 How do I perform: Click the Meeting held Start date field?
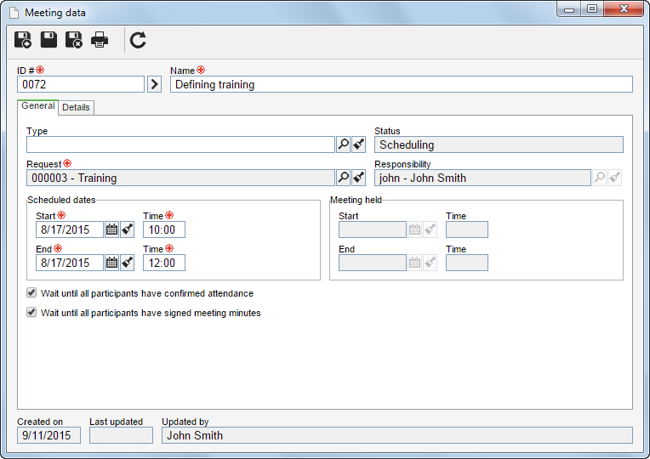(373, 229)
